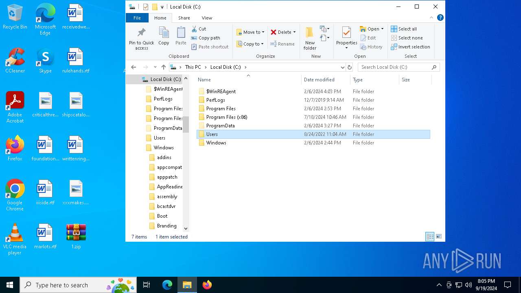Open the File menu tab
The width and height of the screenshot is (521, 293).
click(137, 18)
